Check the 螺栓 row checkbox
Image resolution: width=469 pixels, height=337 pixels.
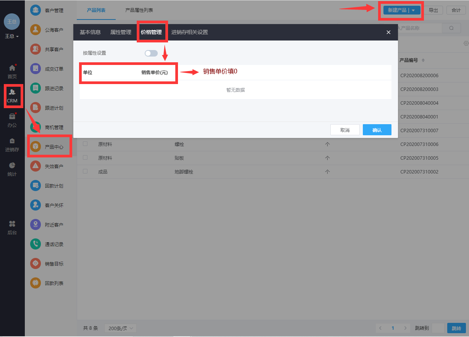pyautogui.click(x=85, y=144)
